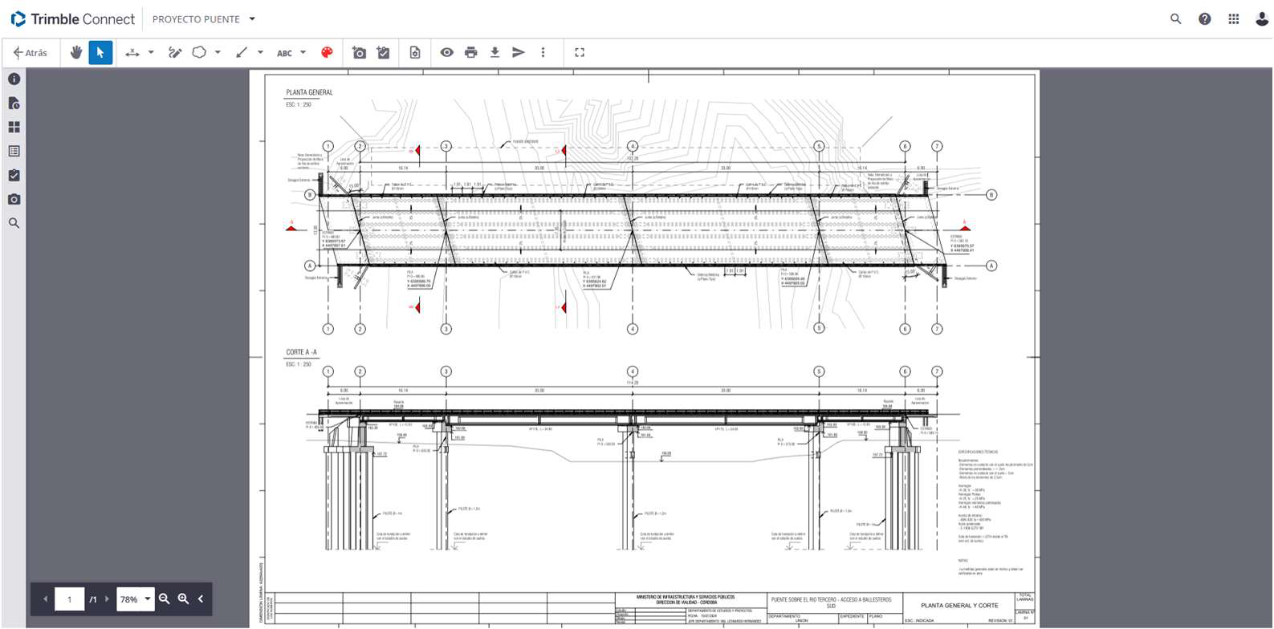1274x629 pixels.
Task: Click the PLANTA GENERAL drawing title
Action: 309,92
